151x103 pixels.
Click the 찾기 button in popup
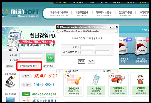tap(81, 61)
